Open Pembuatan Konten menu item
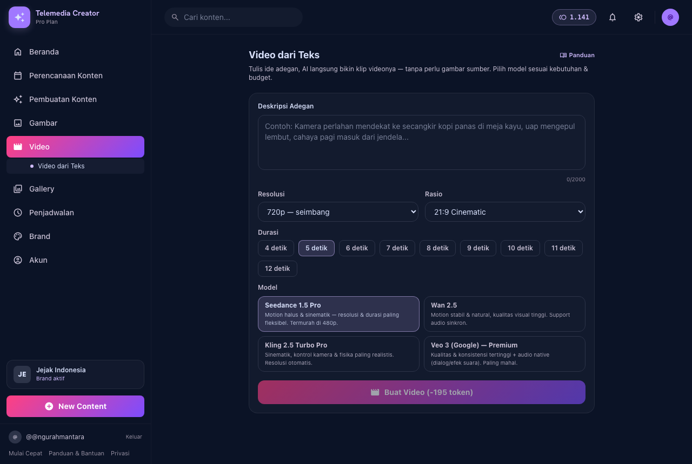 [x=75, y=99]
